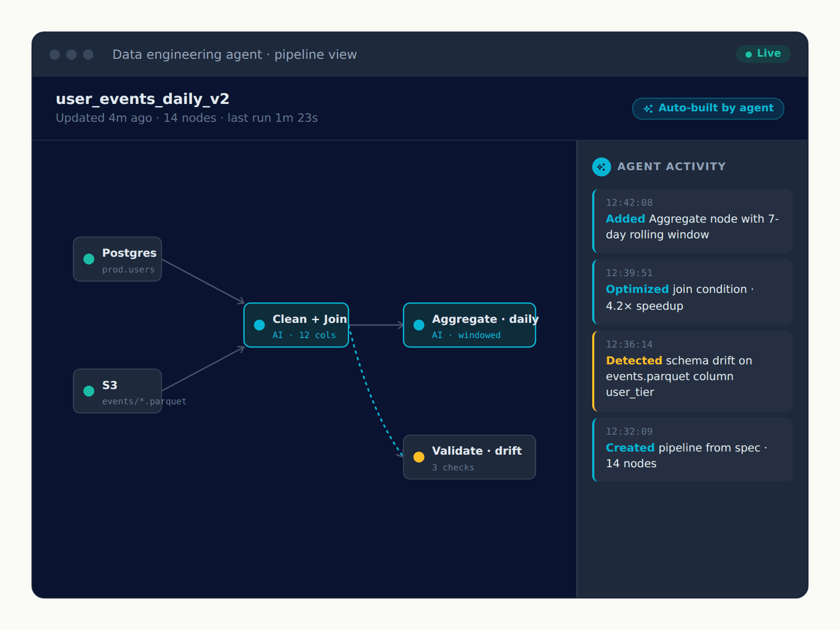Viewport: 840px width, 630px height.
Task: Click the edge from Clean + Join to Aggregate
Action: pos(376,325)
